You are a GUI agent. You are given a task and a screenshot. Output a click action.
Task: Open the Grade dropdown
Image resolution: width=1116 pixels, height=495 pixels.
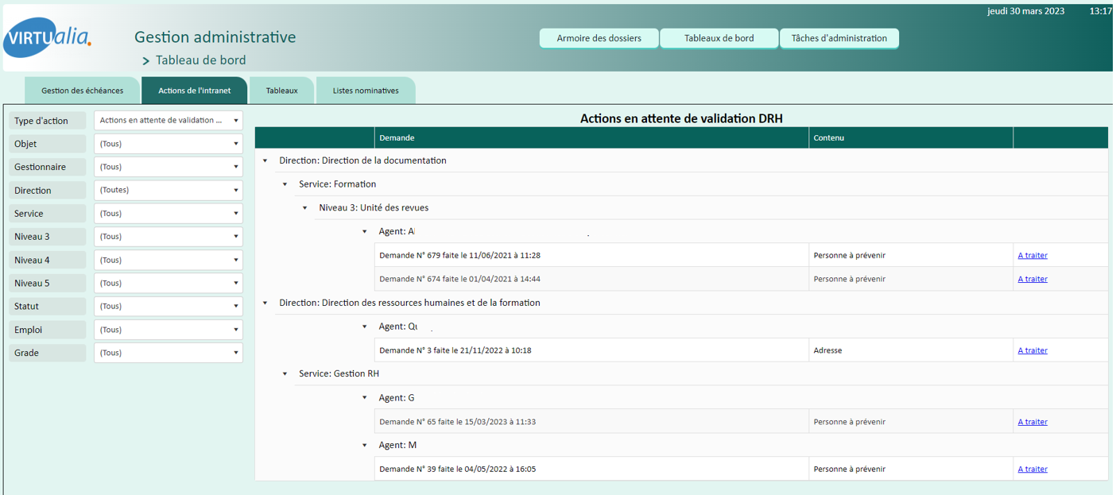pyautogui.click(x=169, y=353)
